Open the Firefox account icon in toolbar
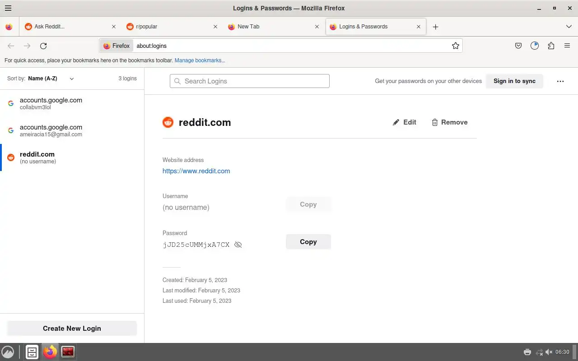578x361 pixels. click(x=535, y=46)
